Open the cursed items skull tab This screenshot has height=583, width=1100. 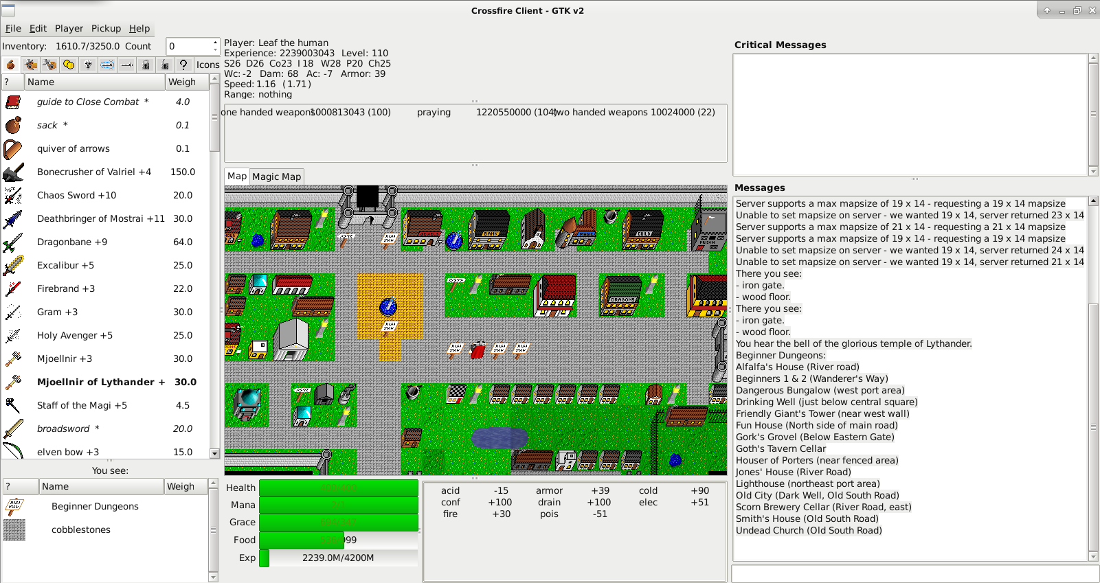(x=88, y=65)
